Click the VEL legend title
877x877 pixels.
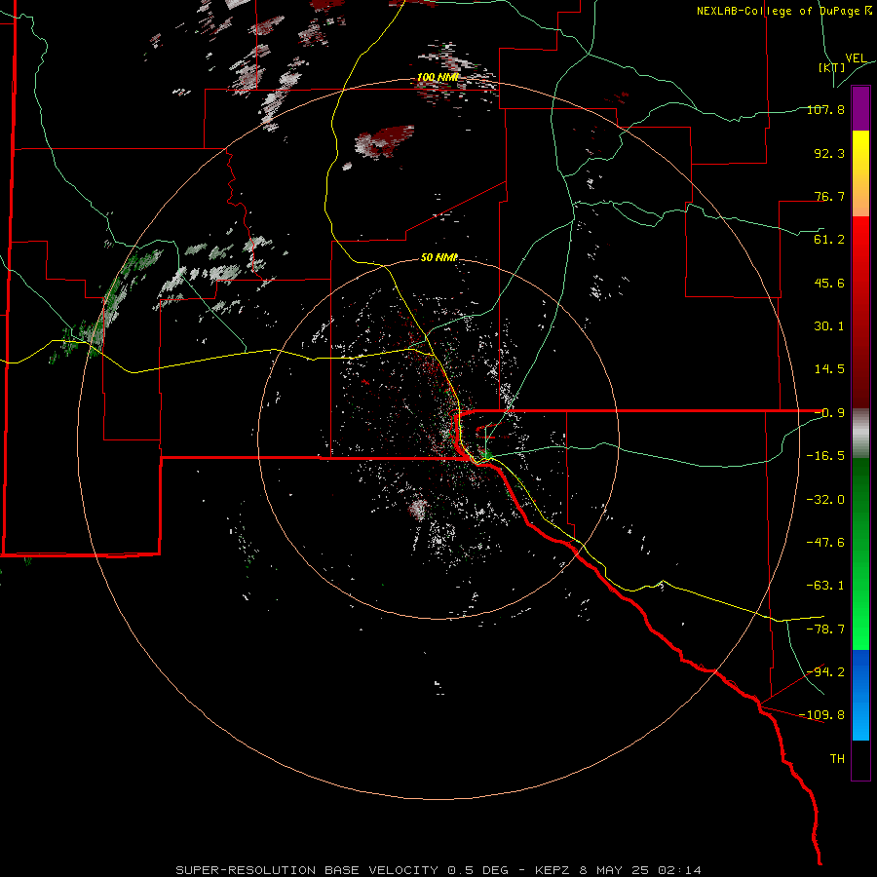click(x=856, y=58)
